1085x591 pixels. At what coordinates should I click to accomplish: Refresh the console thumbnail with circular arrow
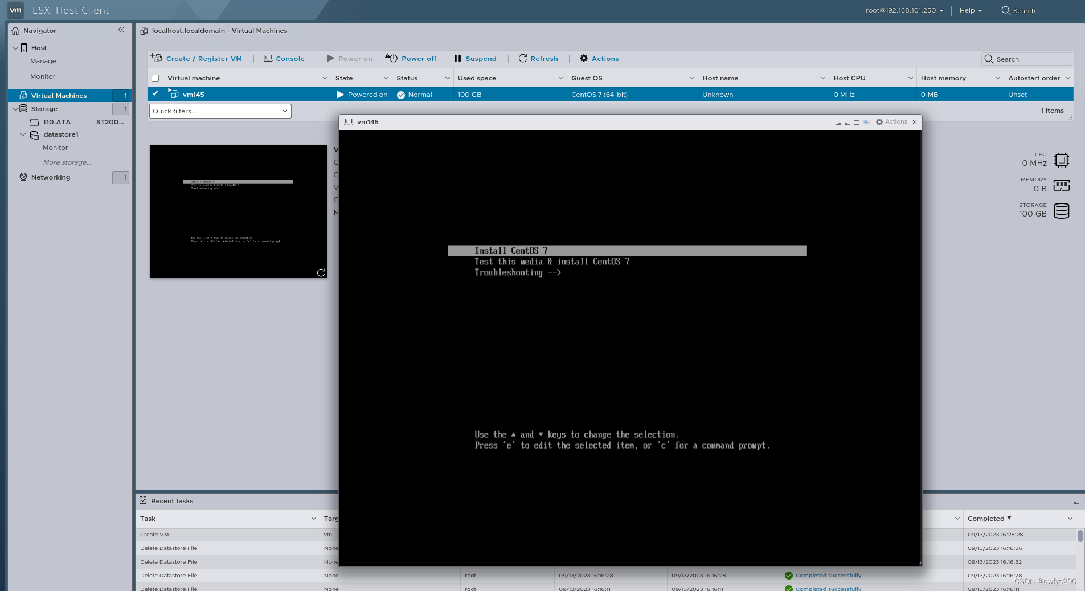pos(321,272)
